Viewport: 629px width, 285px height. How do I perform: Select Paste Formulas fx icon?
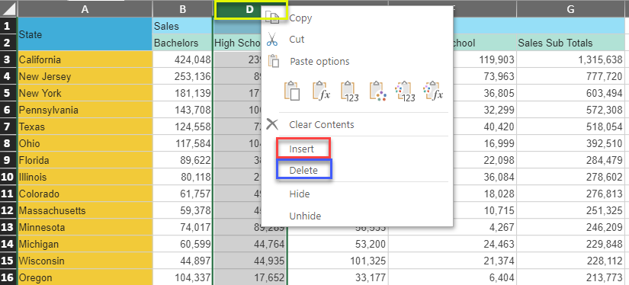[322, 91]
